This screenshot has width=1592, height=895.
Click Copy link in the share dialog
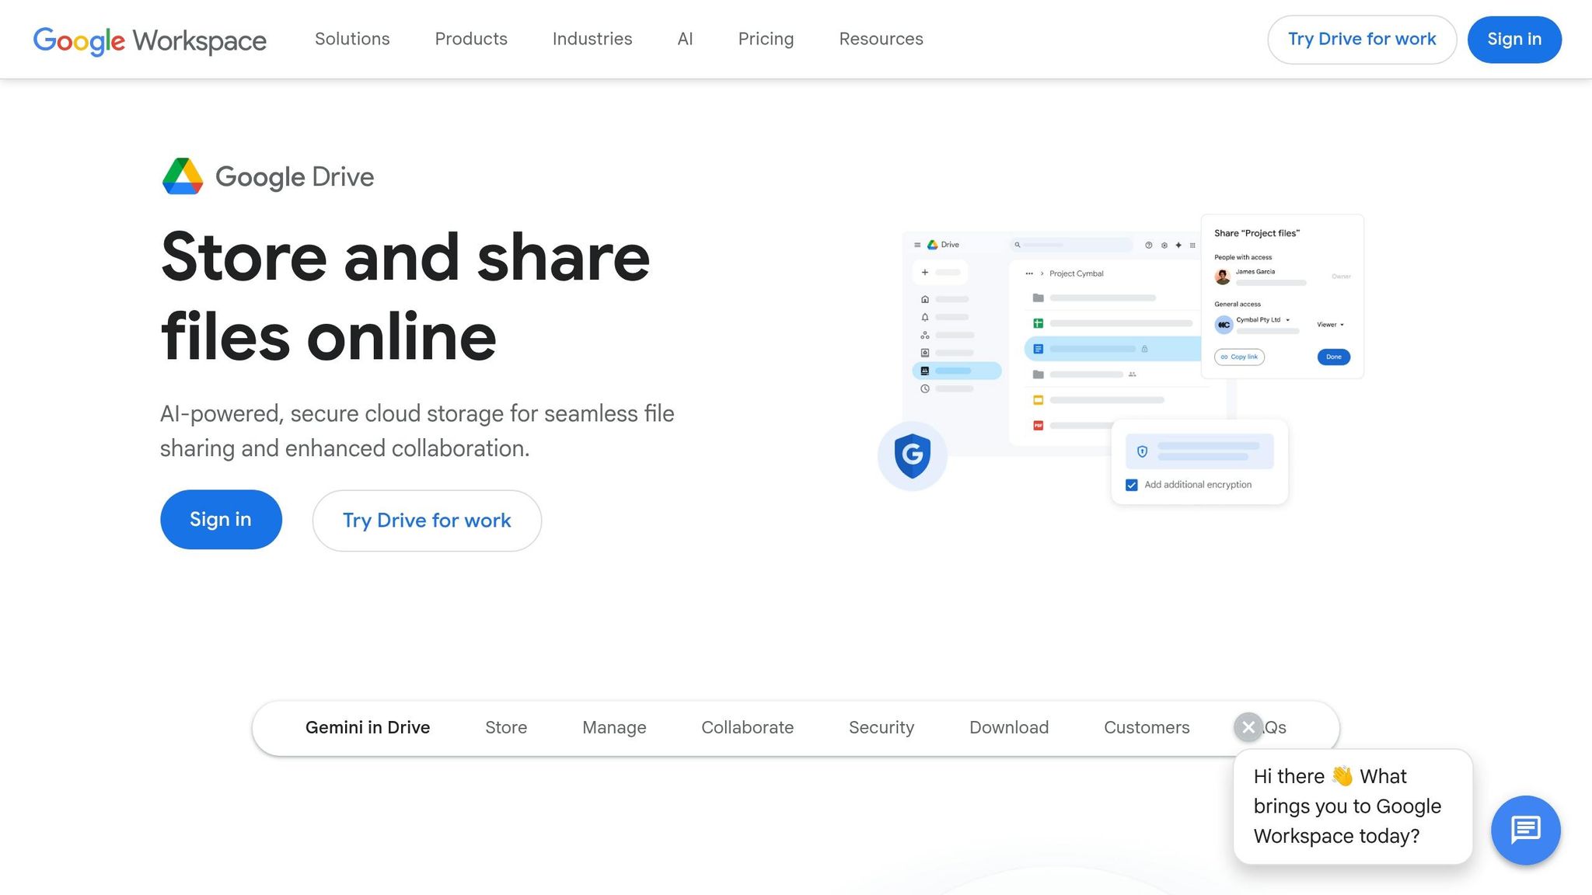point(1239,357)
